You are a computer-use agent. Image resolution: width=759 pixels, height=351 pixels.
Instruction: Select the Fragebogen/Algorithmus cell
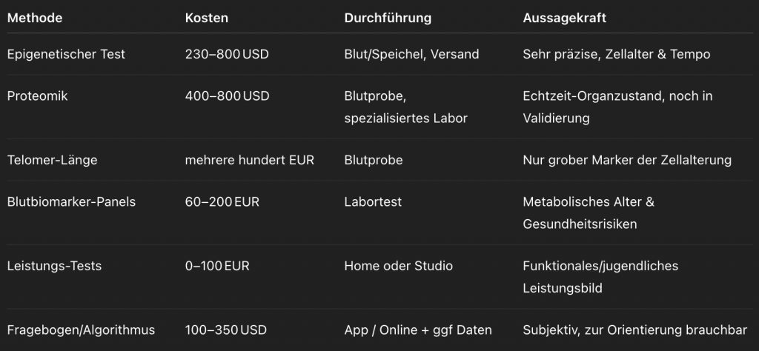tap(81, 330)
